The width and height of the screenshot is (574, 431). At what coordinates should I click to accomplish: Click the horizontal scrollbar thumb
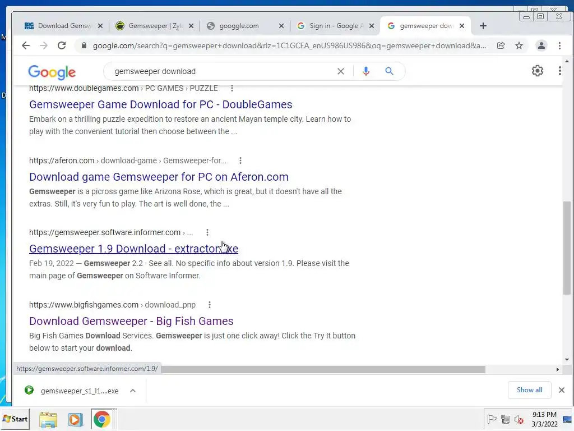[x=323, y=369]
